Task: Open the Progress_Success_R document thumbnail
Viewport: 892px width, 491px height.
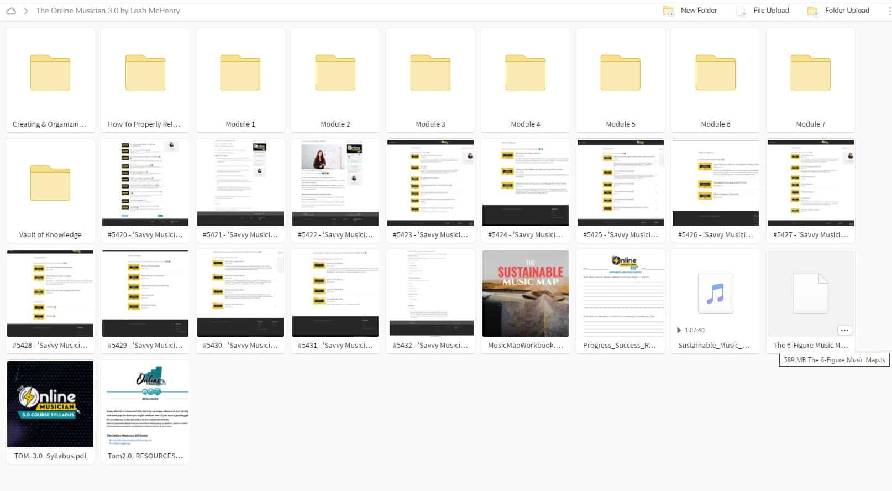Action: click(x=620, y=293)
